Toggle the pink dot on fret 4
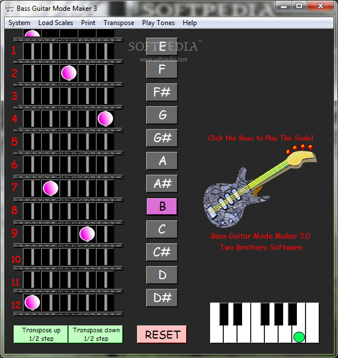Viewport: 338px width, 358px height. [105, 119]
